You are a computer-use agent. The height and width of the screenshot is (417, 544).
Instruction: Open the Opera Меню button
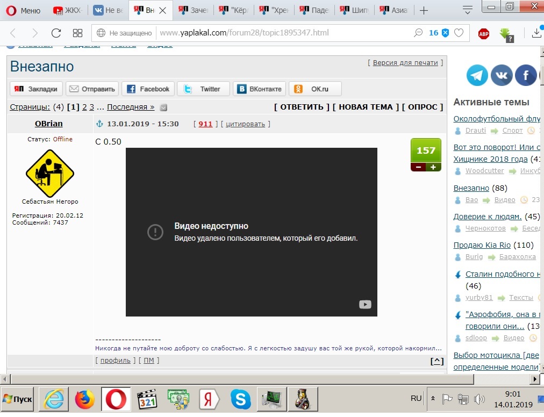point(24,10)
